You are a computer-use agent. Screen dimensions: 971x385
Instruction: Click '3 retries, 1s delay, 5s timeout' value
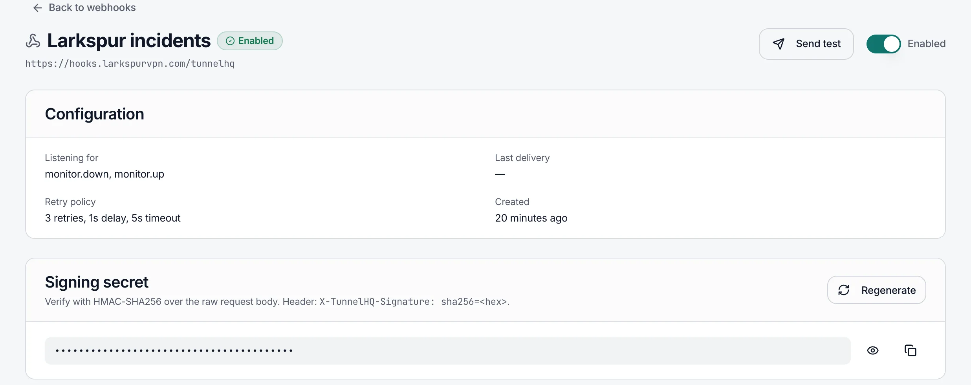click(113, 218)
